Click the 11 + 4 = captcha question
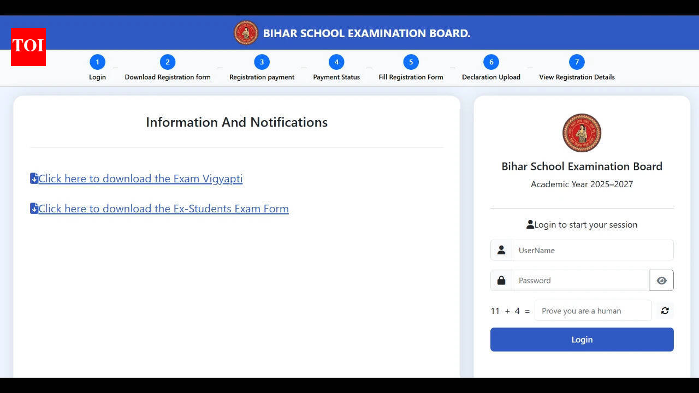The width and height of the screenshot is (699, 393). coord(510,311)
